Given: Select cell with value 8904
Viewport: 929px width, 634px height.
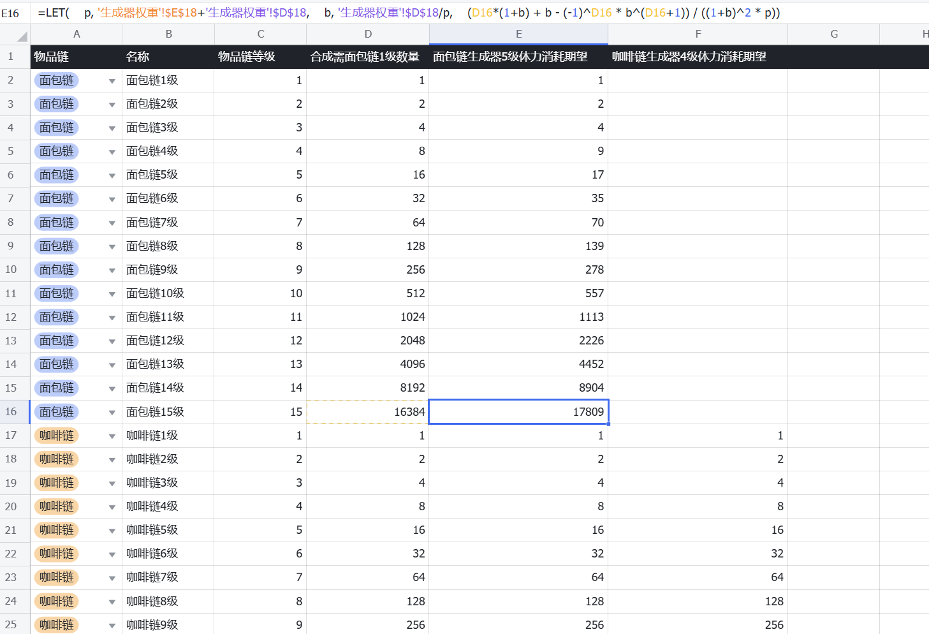Looking at the screenshot, I should [x=518, y=388].
